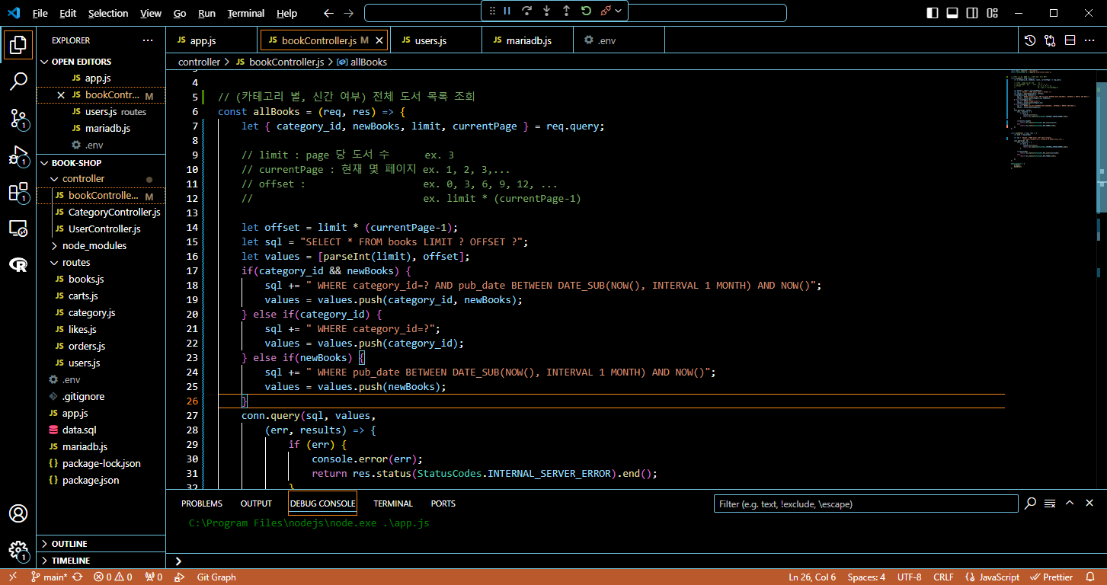This screenshot has width=1107, height=585.
Task: Open the Terminal menu
Action: pyautogui.click(x=246, y=13)
